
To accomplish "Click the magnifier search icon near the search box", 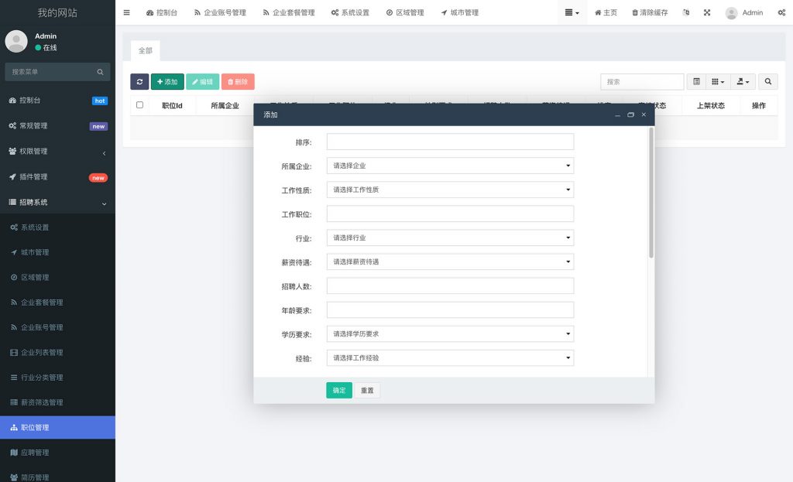I will 767,81.
